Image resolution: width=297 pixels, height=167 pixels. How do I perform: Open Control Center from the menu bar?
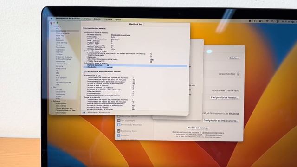click(278, 21)
